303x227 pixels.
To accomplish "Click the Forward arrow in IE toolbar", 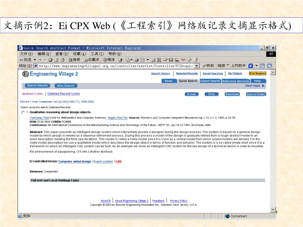I will tap(40, 60).
